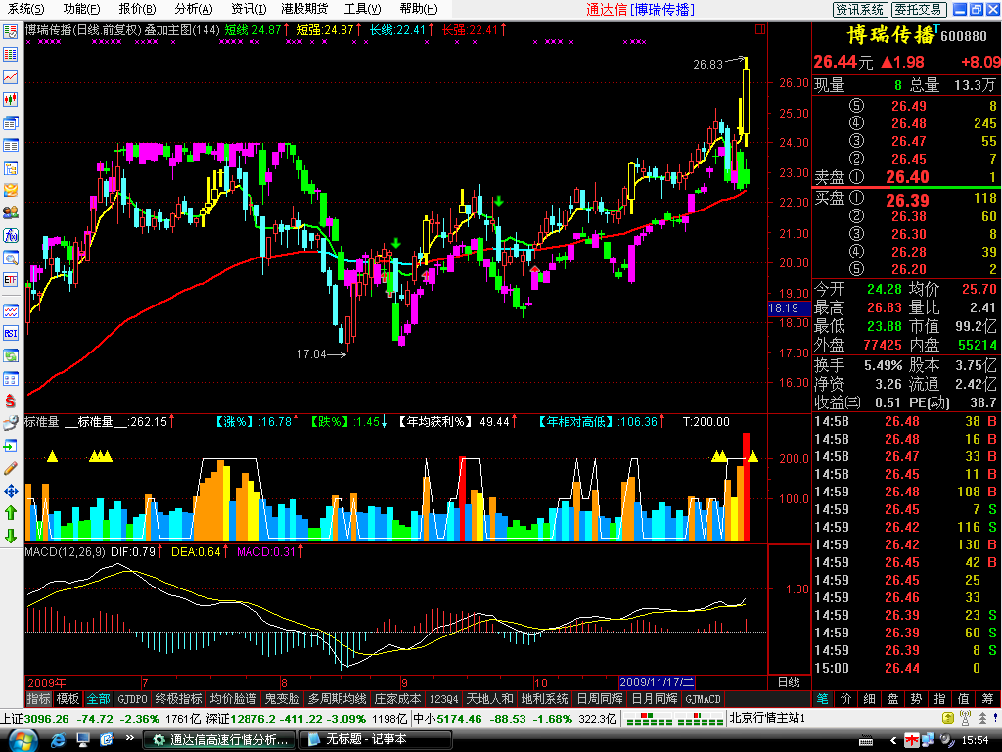The image size is (1002, 752).
Task: Open the f(x) formula manager icon
Action: coord(10,235)
